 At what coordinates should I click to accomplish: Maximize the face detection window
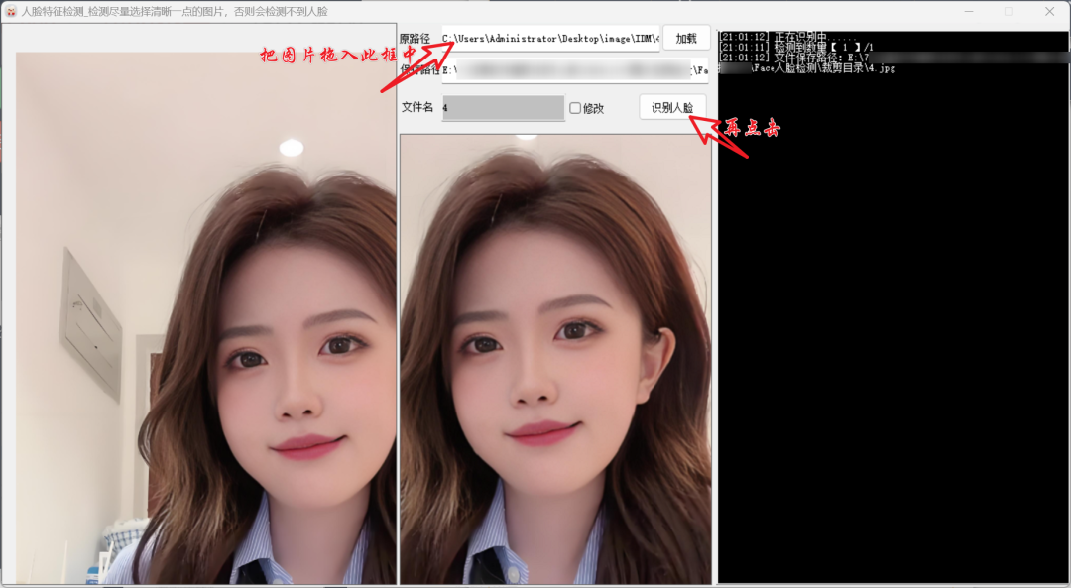pos(1009,12)
